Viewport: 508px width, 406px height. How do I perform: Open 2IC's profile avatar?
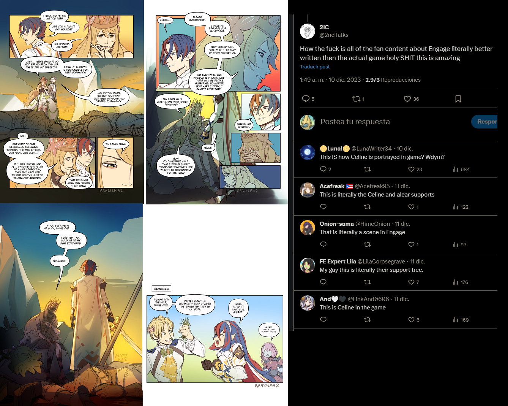[x=308, y=31]
